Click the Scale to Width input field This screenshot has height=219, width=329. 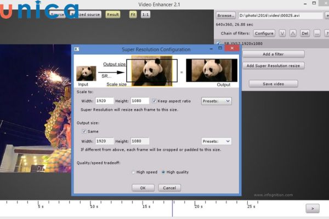pos(104,101)
